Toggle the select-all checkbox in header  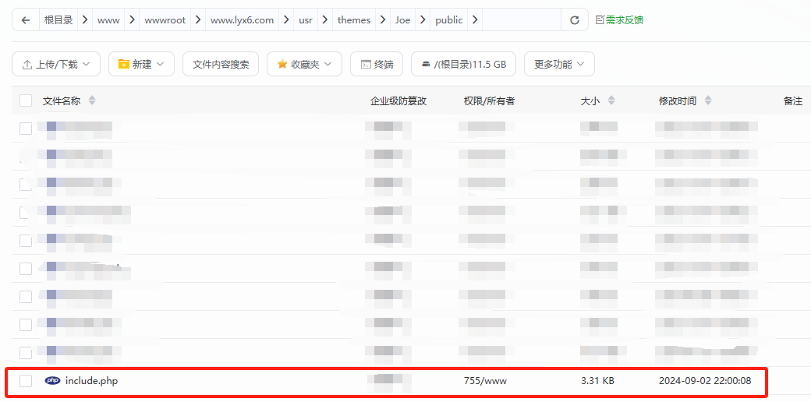pyautogui.click(x=26, y=100)
